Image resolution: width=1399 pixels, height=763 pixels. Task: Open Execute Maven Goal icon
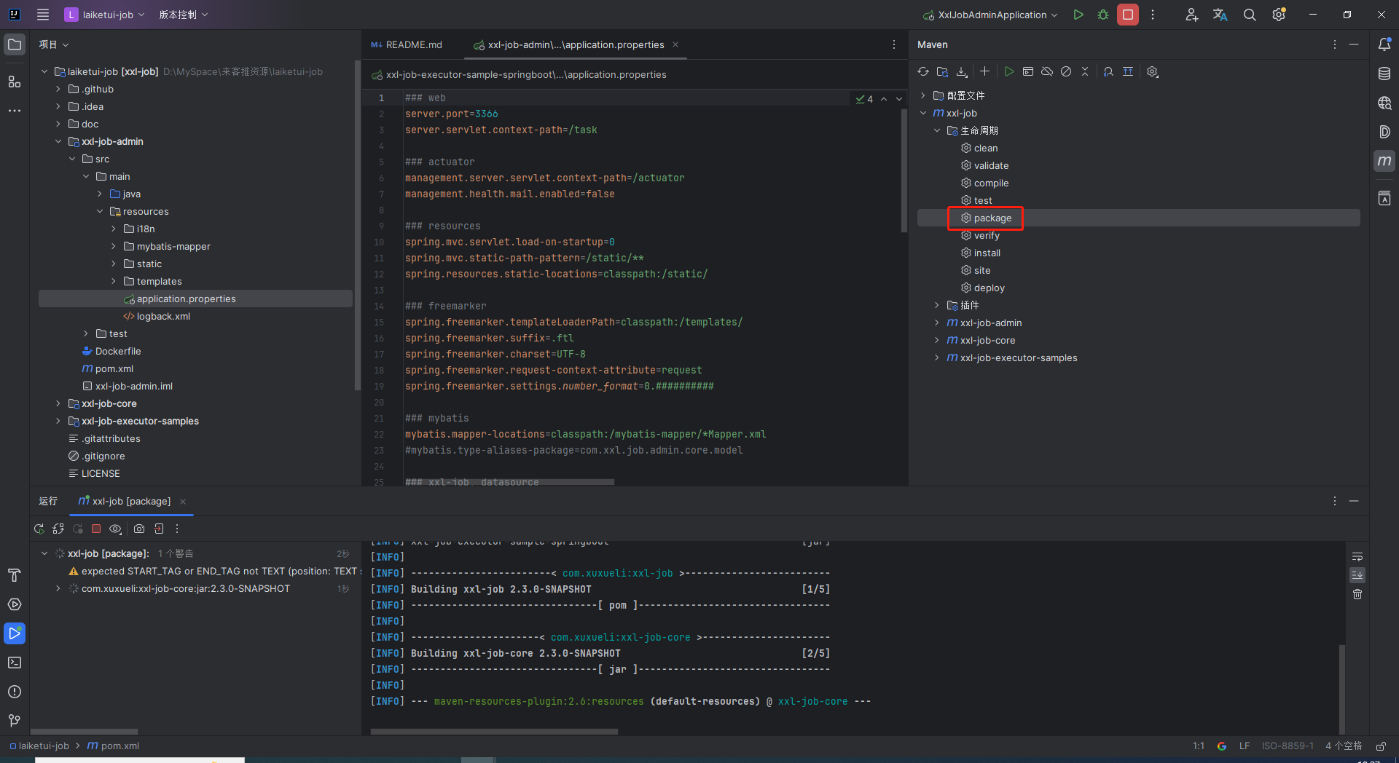1028,71
